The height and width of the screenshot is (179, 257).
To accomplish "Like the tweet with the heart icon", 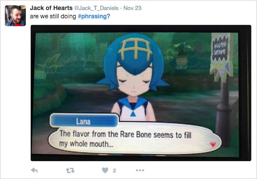I will tap(105, 170).
